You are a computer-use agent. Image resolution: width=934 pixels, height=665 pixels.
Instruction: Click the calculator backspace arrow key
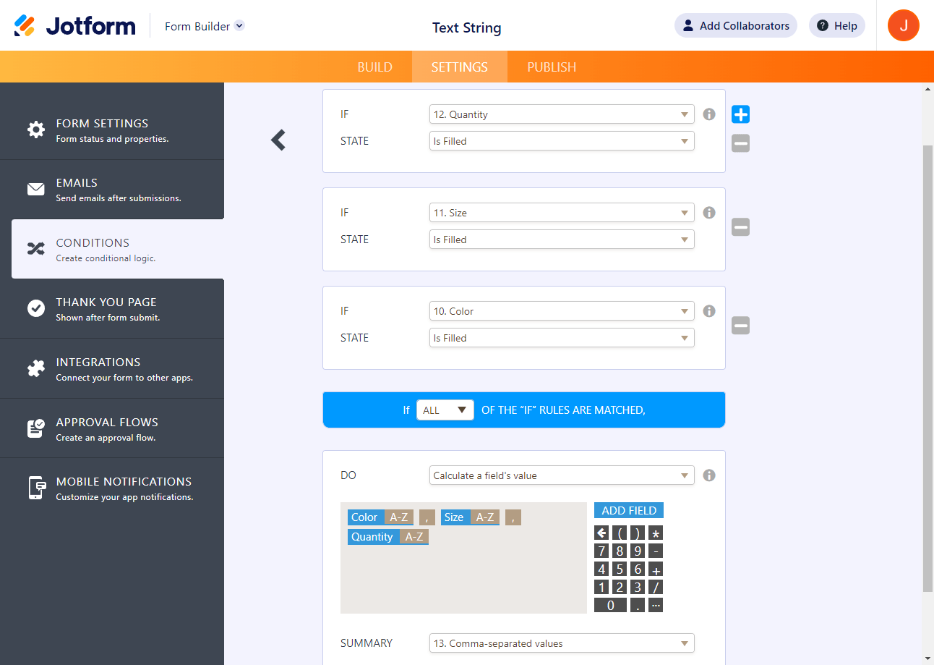pyautogui.click(x=601, y=533)
